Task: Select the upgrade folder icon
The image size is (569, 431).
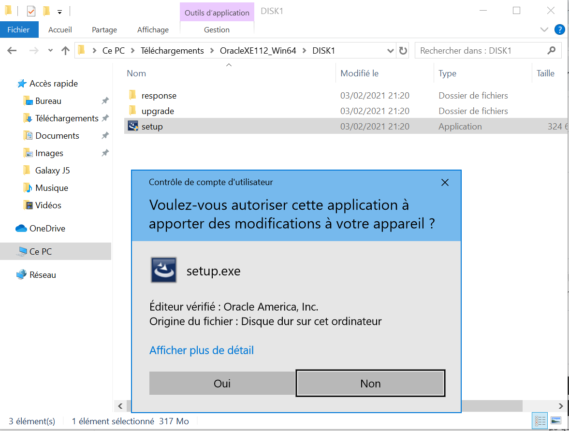Action: [x=132, y=110]
